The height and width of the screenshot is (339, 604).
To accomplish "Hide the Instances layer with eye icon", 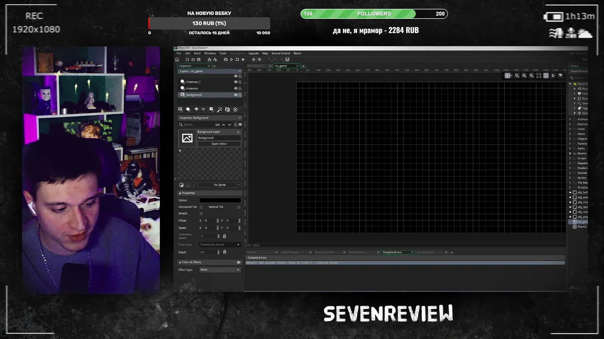I will click(x=236, y=89).
